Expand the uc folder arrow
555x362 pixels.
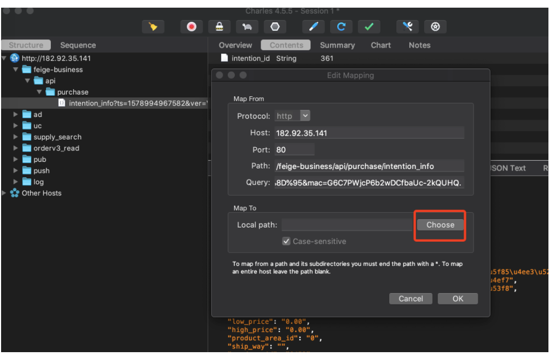(15, 126)
